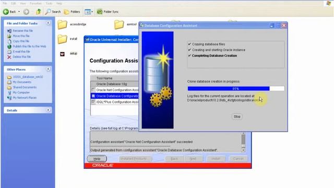Open the Edit menu

click(14, 4)
